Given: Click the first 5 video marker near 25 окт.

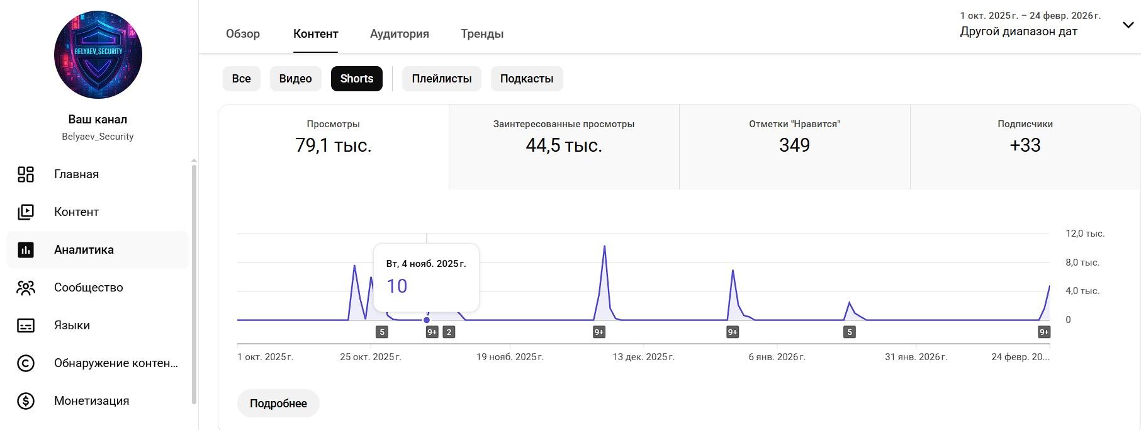Looking at the screenshot, I should pos(382,332).
